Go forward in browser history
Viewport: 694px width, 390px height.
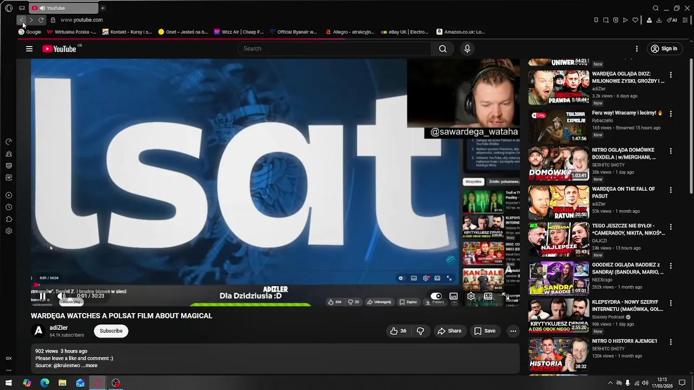coord(31,20)
